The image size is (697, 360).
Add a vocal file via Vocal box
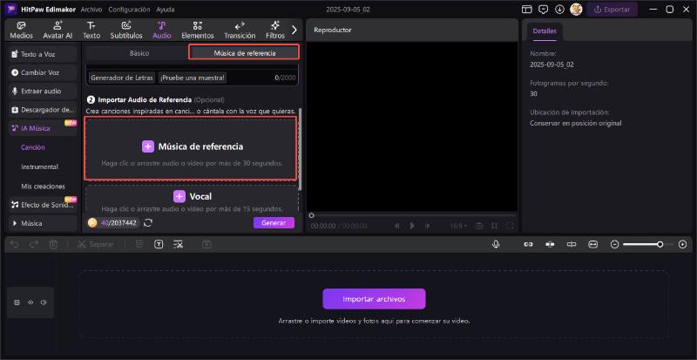192,199
